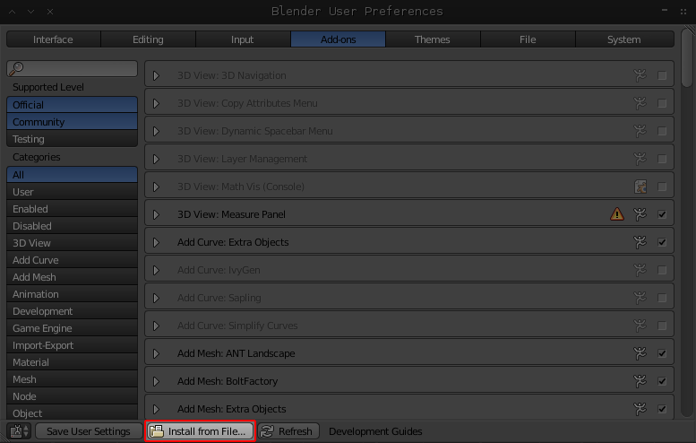696x443 pixels.
Task: Disable Add Curve: Extra Objects checkbox
Action: [662, 242]
